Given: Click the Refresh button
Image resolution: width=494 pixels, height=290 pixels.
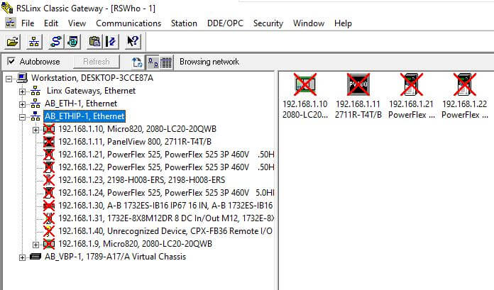Looking at the screenshot, I should coord(97,62).
